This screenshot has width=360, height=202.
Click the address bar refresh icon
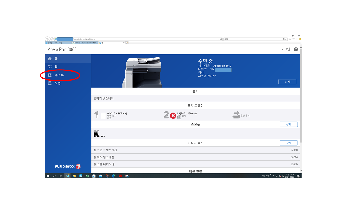(x=221, y=39)
